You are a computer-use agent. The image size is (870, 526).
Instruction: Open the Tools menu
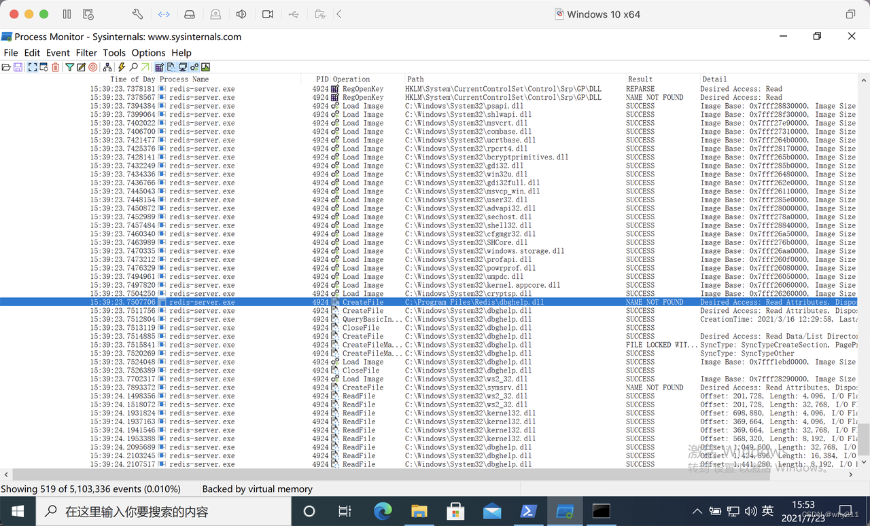click(x=114, y=52)
